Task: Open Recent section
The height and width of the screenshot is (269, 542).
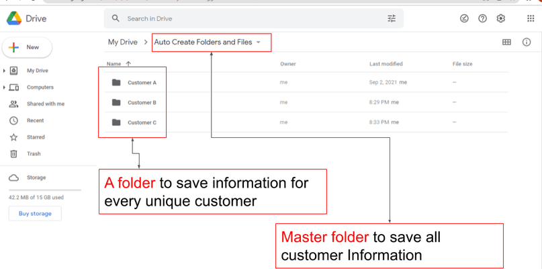Action: tap(35, 120)
